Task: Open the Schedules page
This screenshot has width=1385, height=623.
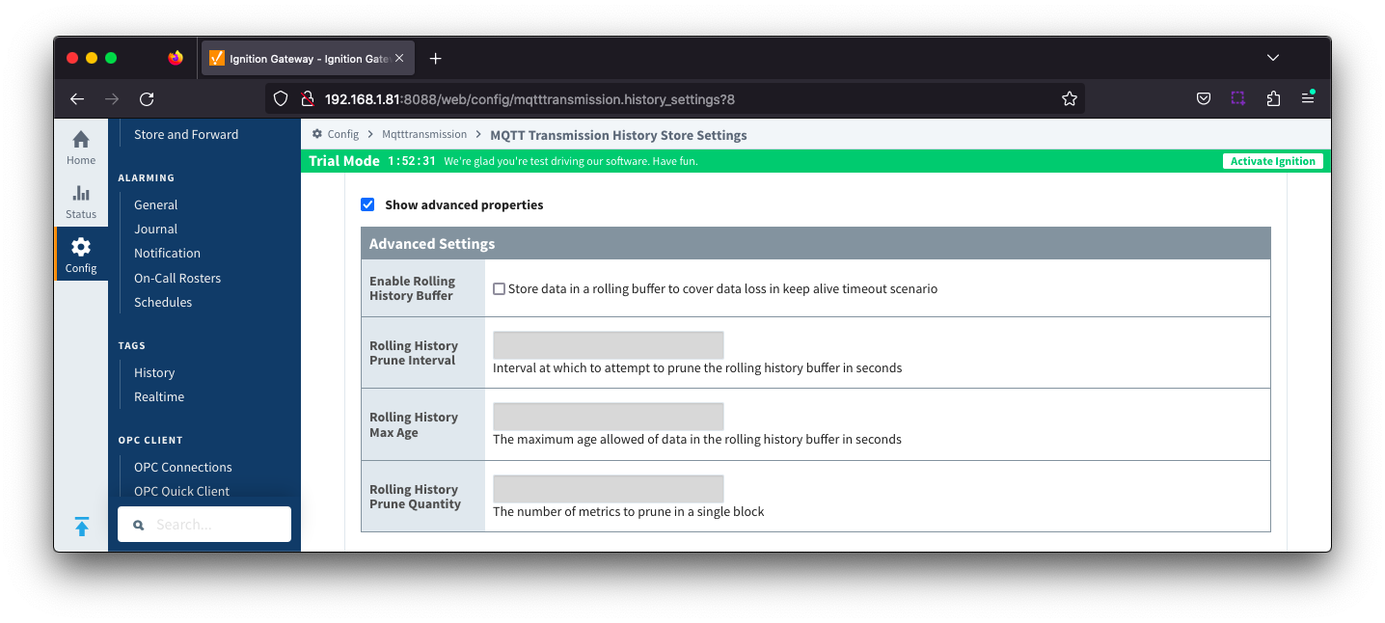Action: [163, 302]
